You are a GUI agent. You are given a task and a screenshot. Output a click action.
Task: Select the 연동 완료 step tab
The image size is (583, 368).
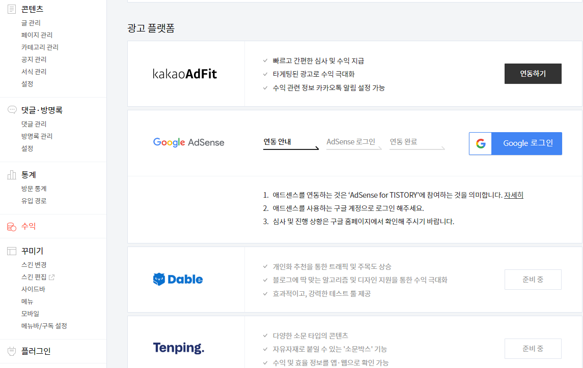[417, 143]
